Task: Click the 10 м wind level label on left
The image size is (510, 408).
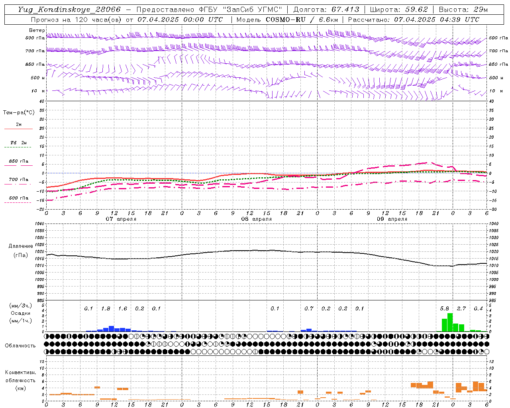Action: click(x=38, y=91)
